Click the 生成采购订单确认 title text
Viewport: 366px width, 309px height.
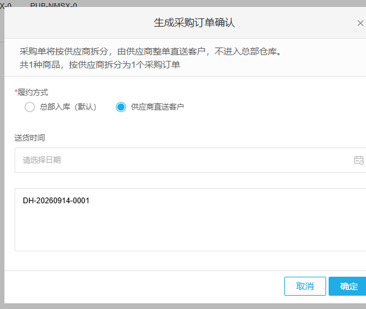[x=194, y=23]
